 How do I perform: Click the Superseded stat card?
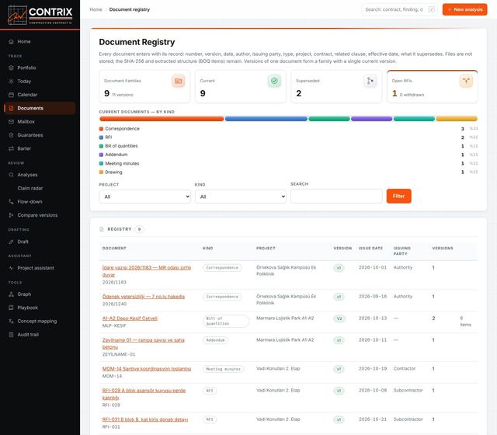click(x=336, y=86)
